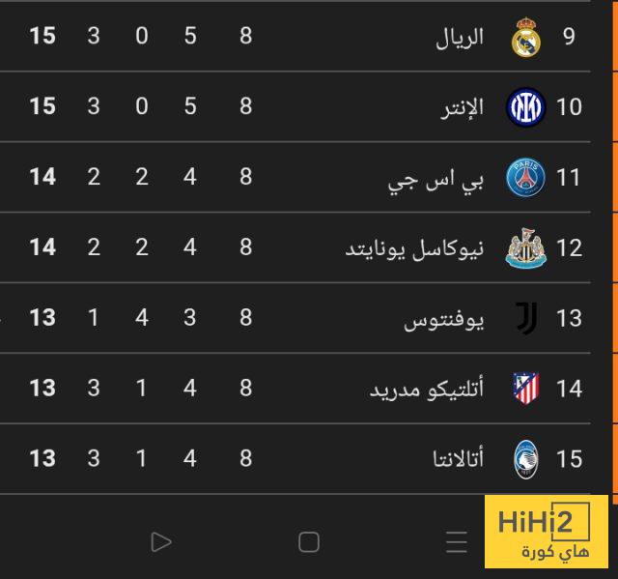This screenshot has height=579, width=618.
Task: Click the Real Madrid club crest
Action: coord(526,37)
